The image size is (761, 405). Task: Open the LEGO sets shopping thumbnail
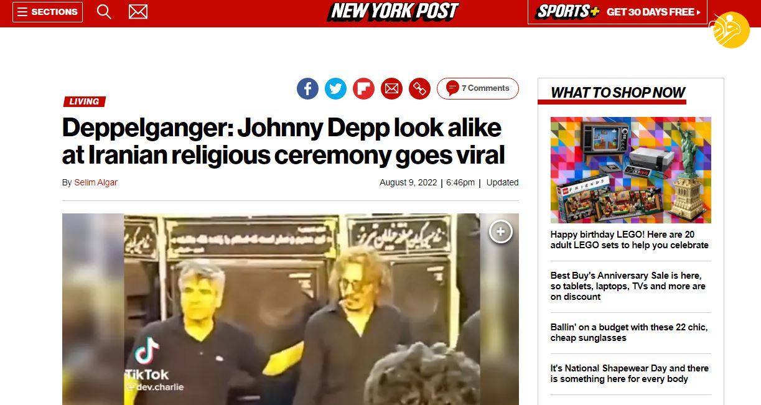point(630,170)
